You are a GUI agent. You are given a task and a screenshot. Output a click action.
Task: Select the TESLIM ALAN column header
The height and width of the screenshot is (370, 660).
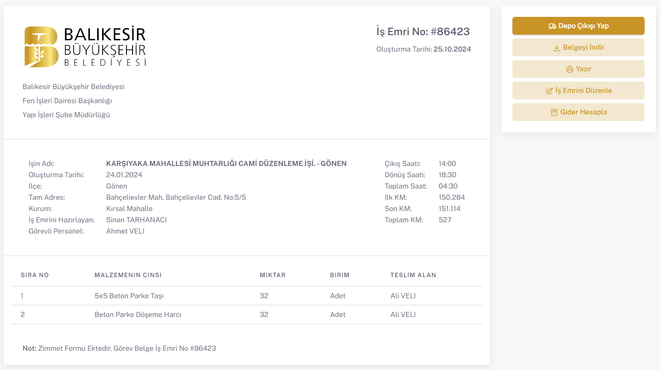(x=413, y=275)
